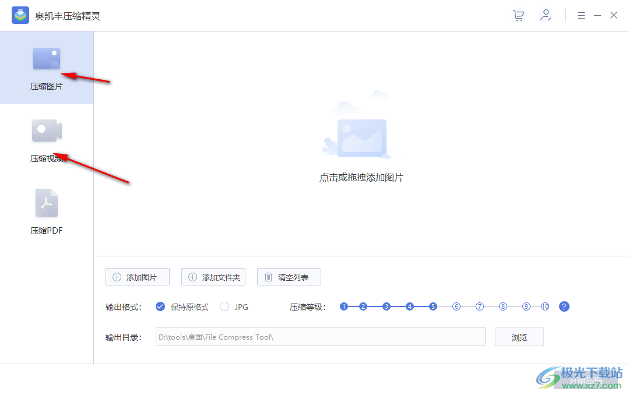The height and width of the screenshot is (395, 629).
Task: Click the 压缩等级 label
Action: pos(308,307)
